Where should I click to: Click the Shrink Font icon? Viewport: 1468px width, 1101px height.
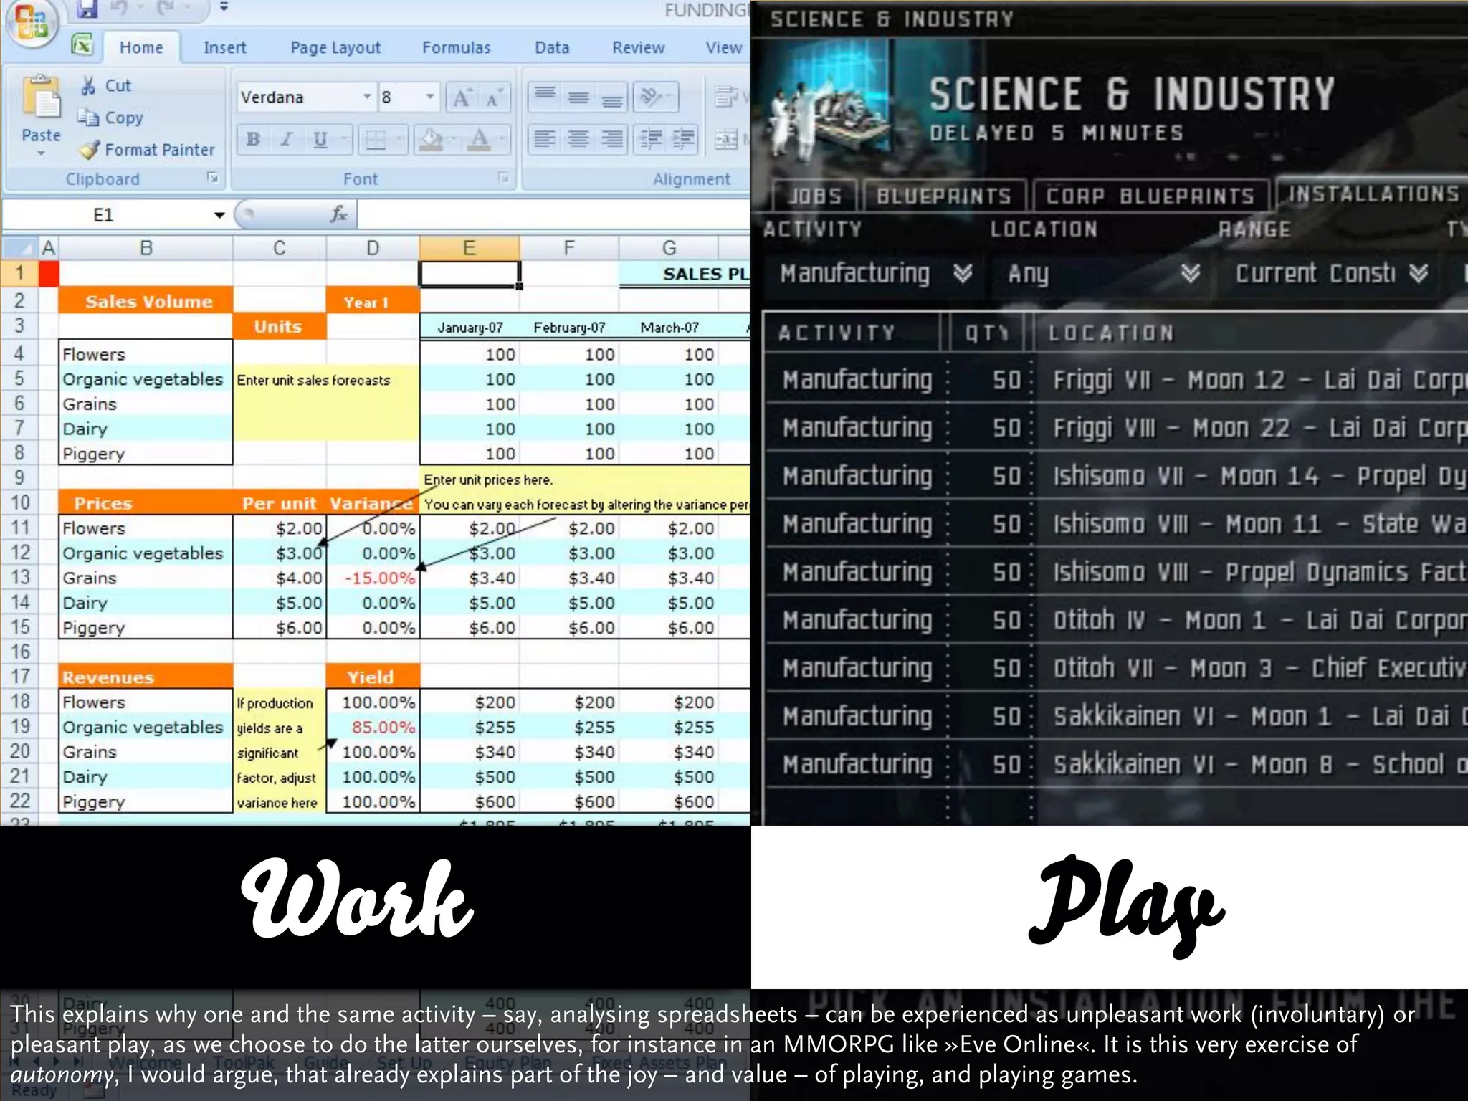[495, 97]
